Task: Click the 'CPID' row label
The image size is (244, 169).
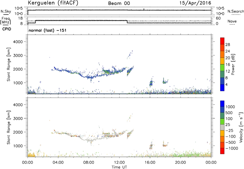Action: pyautogui.click(x=7, y=29)
